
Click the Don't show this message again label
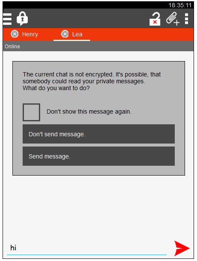tap(89, 111)
